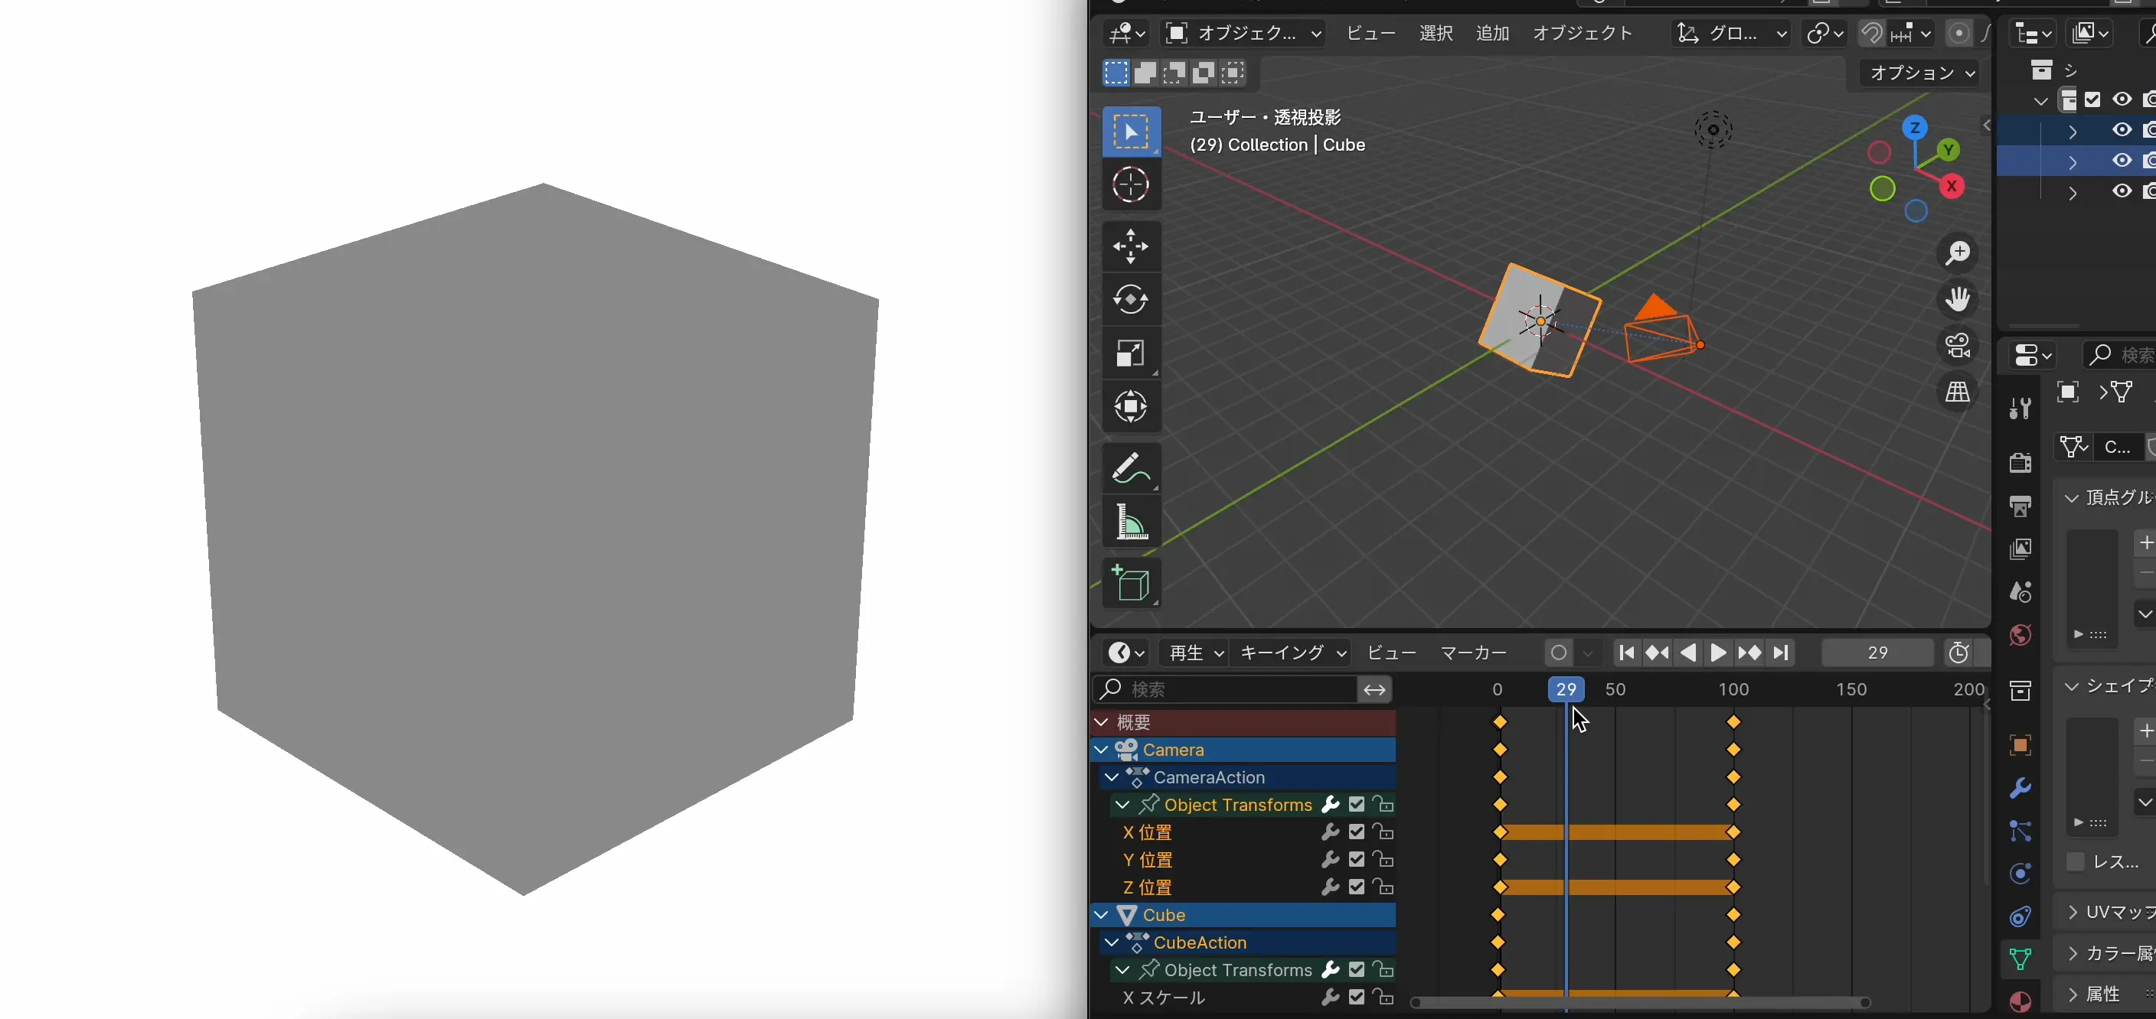Image resolution: width=2156 pixels, height=1019 pixels.
Task: Activate the Transform tool
Action: pyautogui.click(x=1132, y=408)
